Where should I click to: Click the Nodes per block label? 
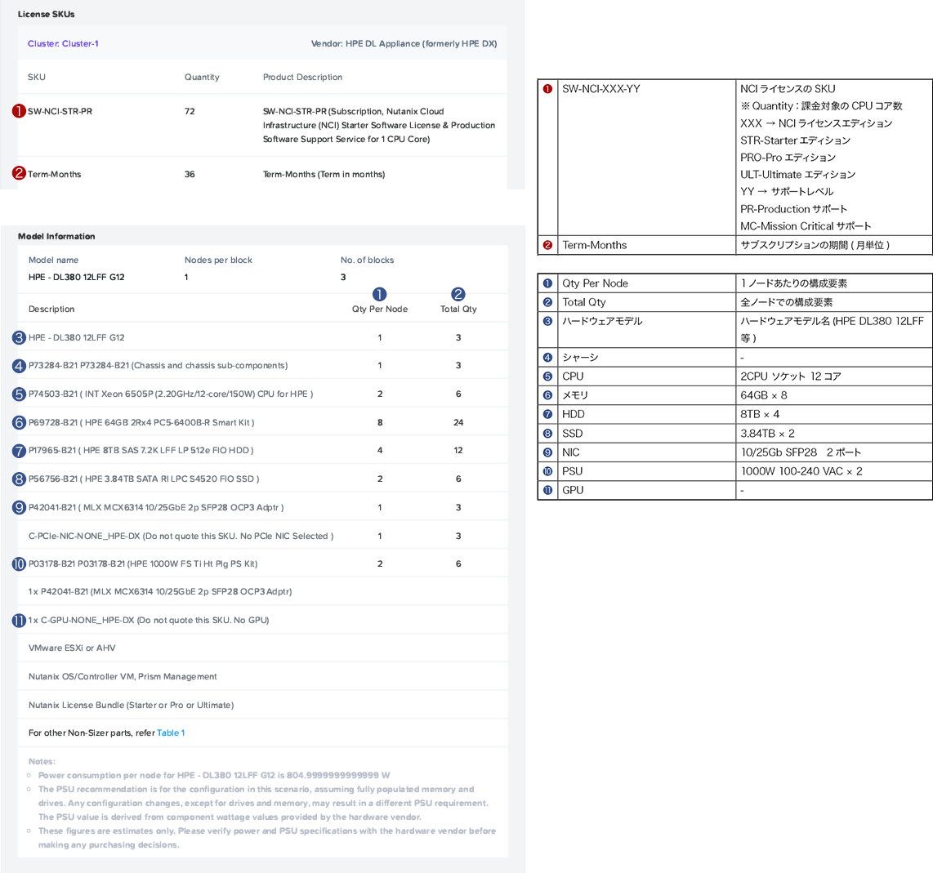(218, 261)
